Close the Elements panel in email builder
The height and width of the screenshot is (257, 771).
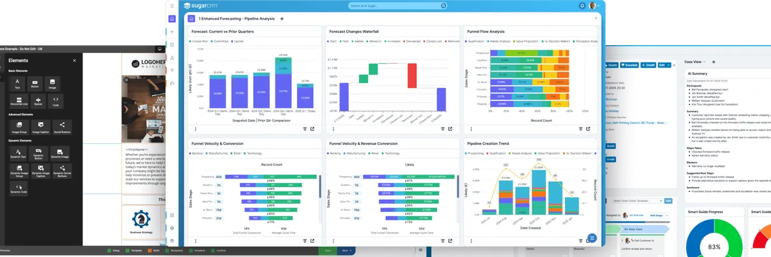click(75, 60)
